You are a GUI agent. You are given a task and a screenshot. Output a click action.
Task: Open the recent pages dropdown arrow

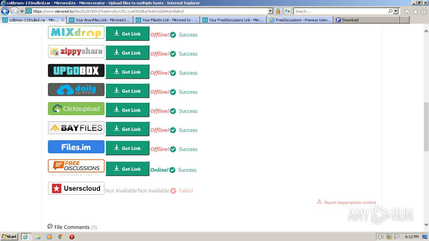tap(22, 11)
